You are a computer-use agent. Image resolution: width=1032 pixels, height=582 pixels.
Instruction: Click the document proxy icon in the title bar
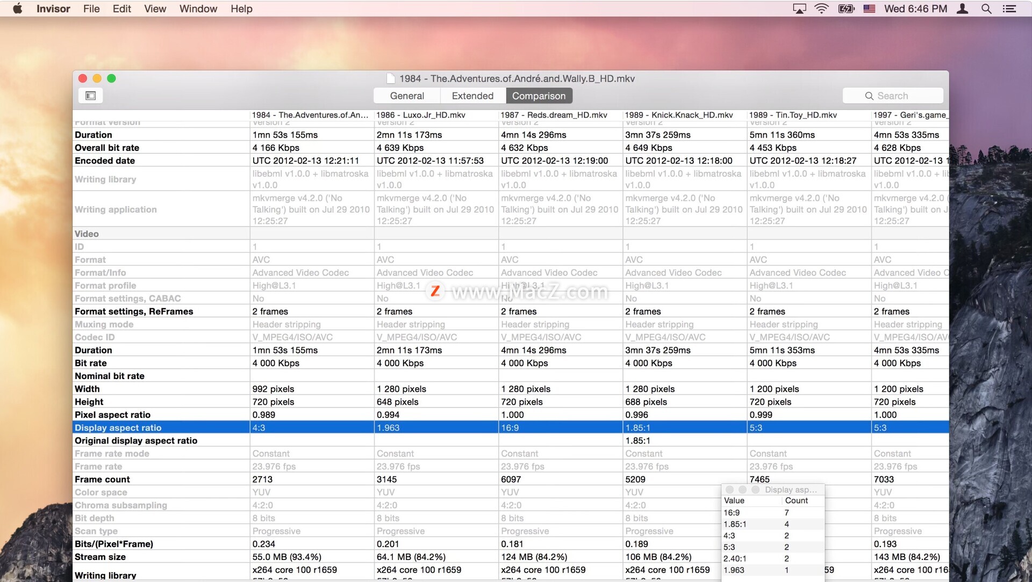click(x=391, y=78)
